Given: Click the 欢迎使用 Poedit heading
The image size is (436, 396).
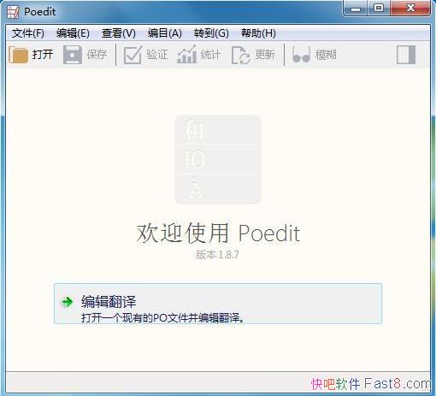Looking at the screenshot, I should click(x=218, y=233).
